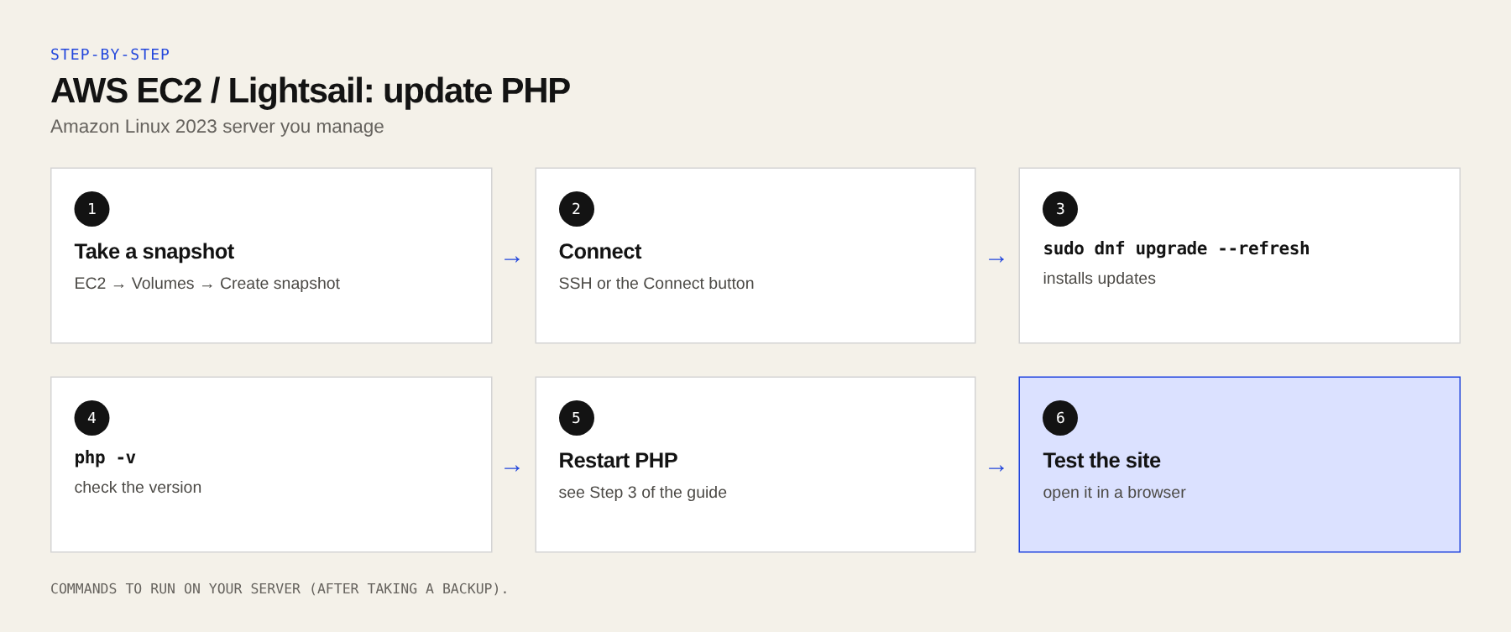
Task: Click 'open it in a browser' text
Action: pos(1114,493)
